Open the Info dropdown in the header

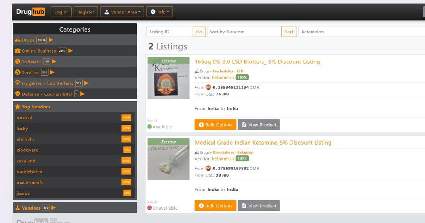(x=159, y=12)
